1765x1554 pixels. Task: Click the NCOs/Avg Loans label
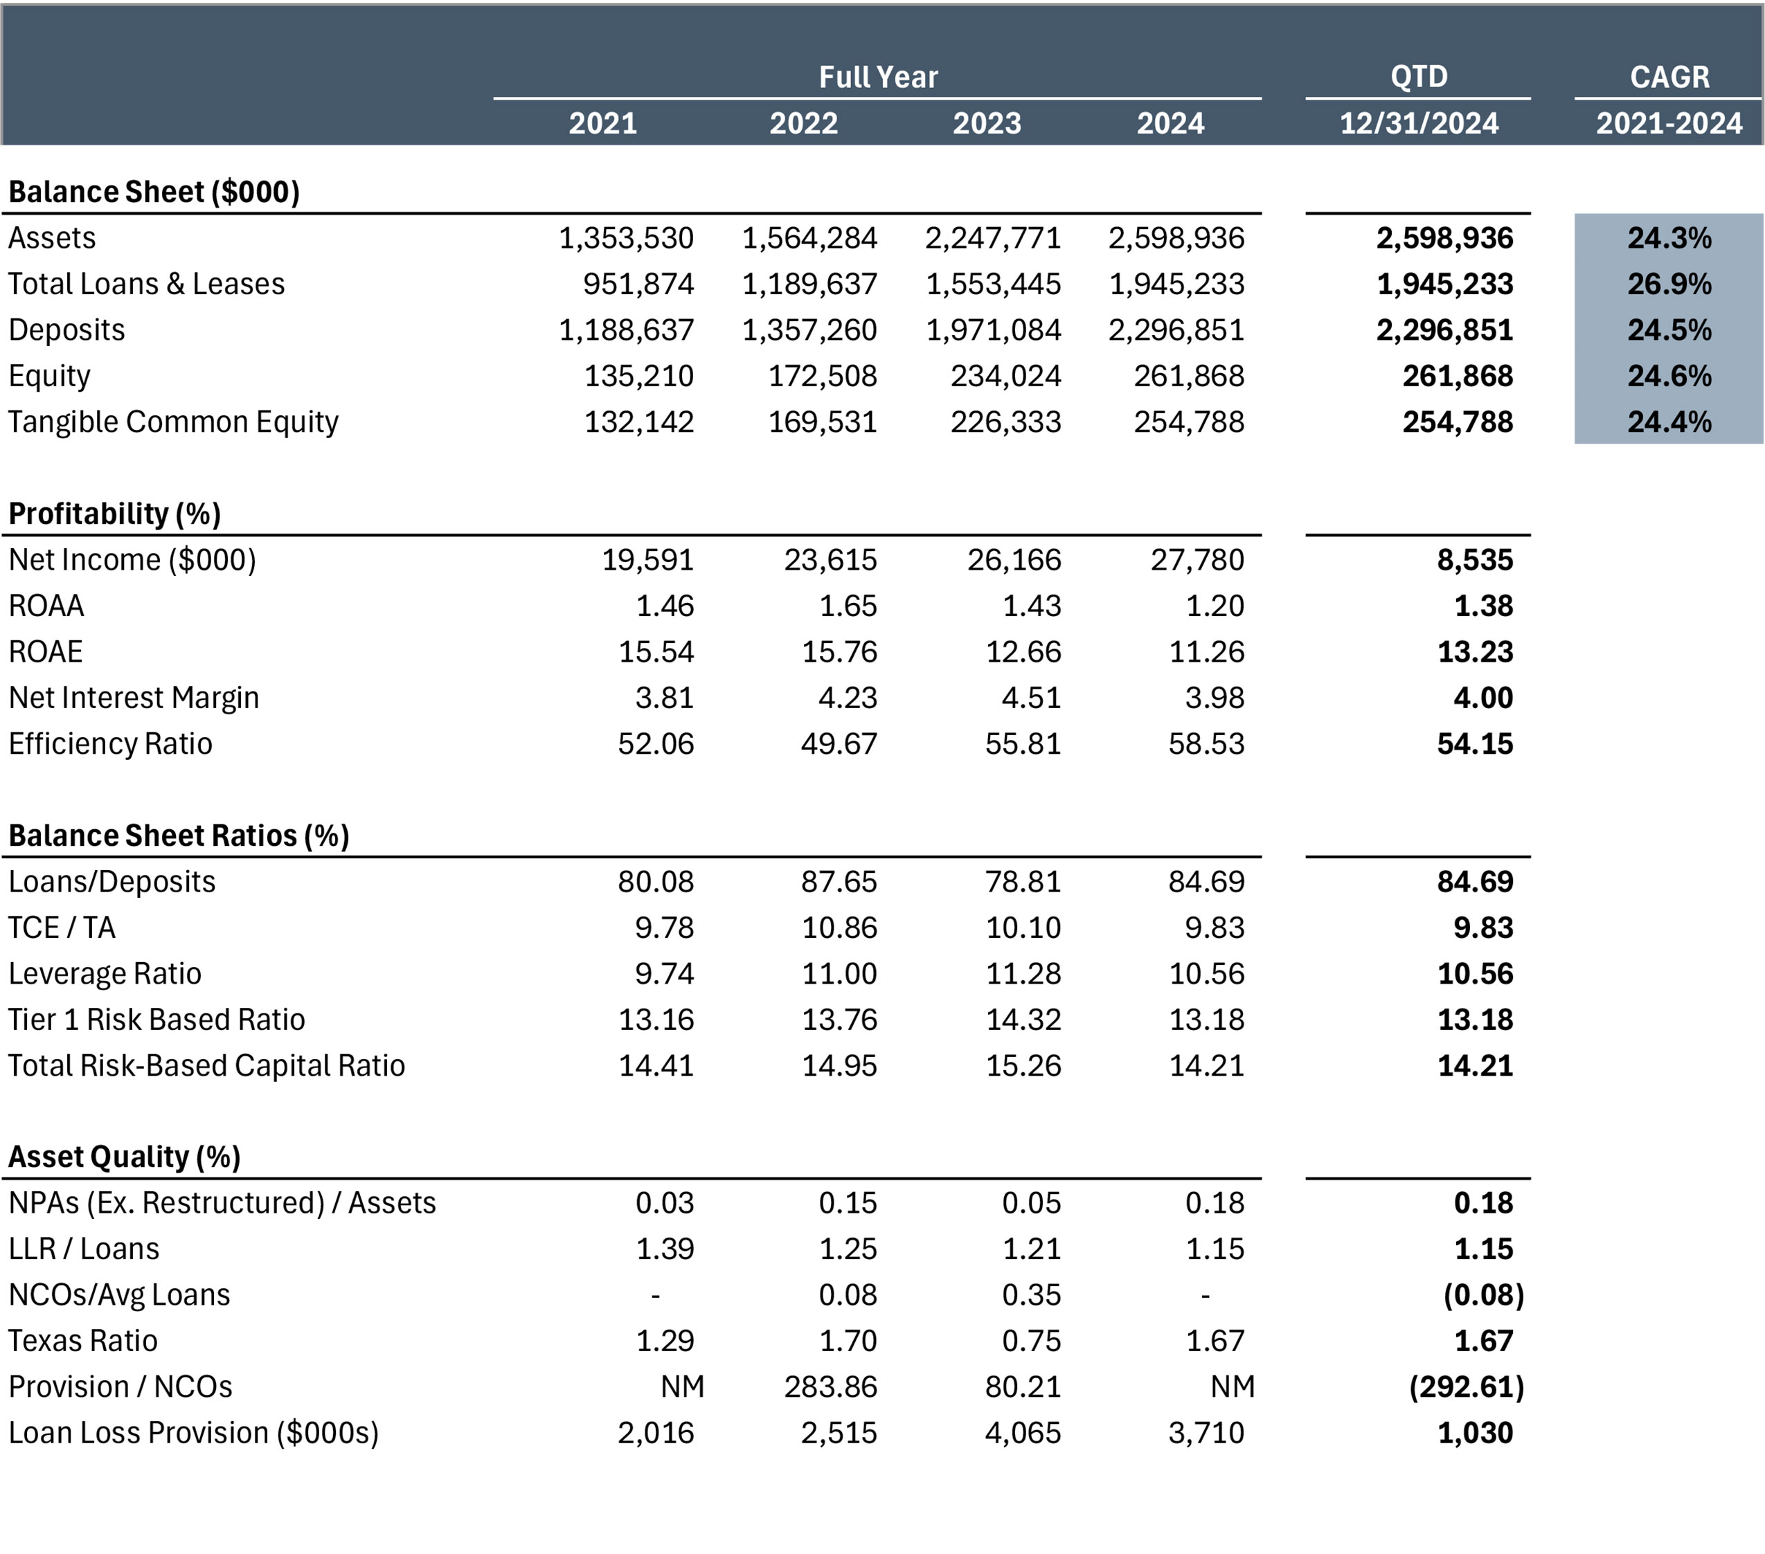pyautogui.click(x=119, y=1294)
